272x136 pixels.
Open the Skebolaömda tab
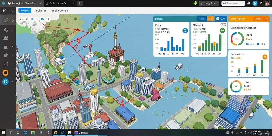tap(60, 11)
